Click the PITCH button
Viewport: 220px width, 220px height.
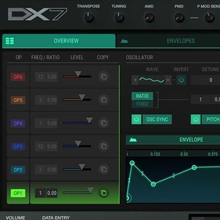pos(211,119)
